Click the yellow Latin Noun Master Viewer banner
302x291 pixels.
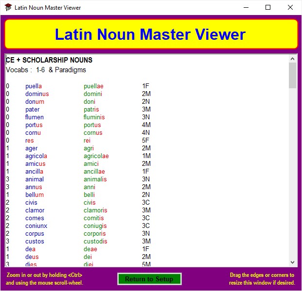coord(151,34)
